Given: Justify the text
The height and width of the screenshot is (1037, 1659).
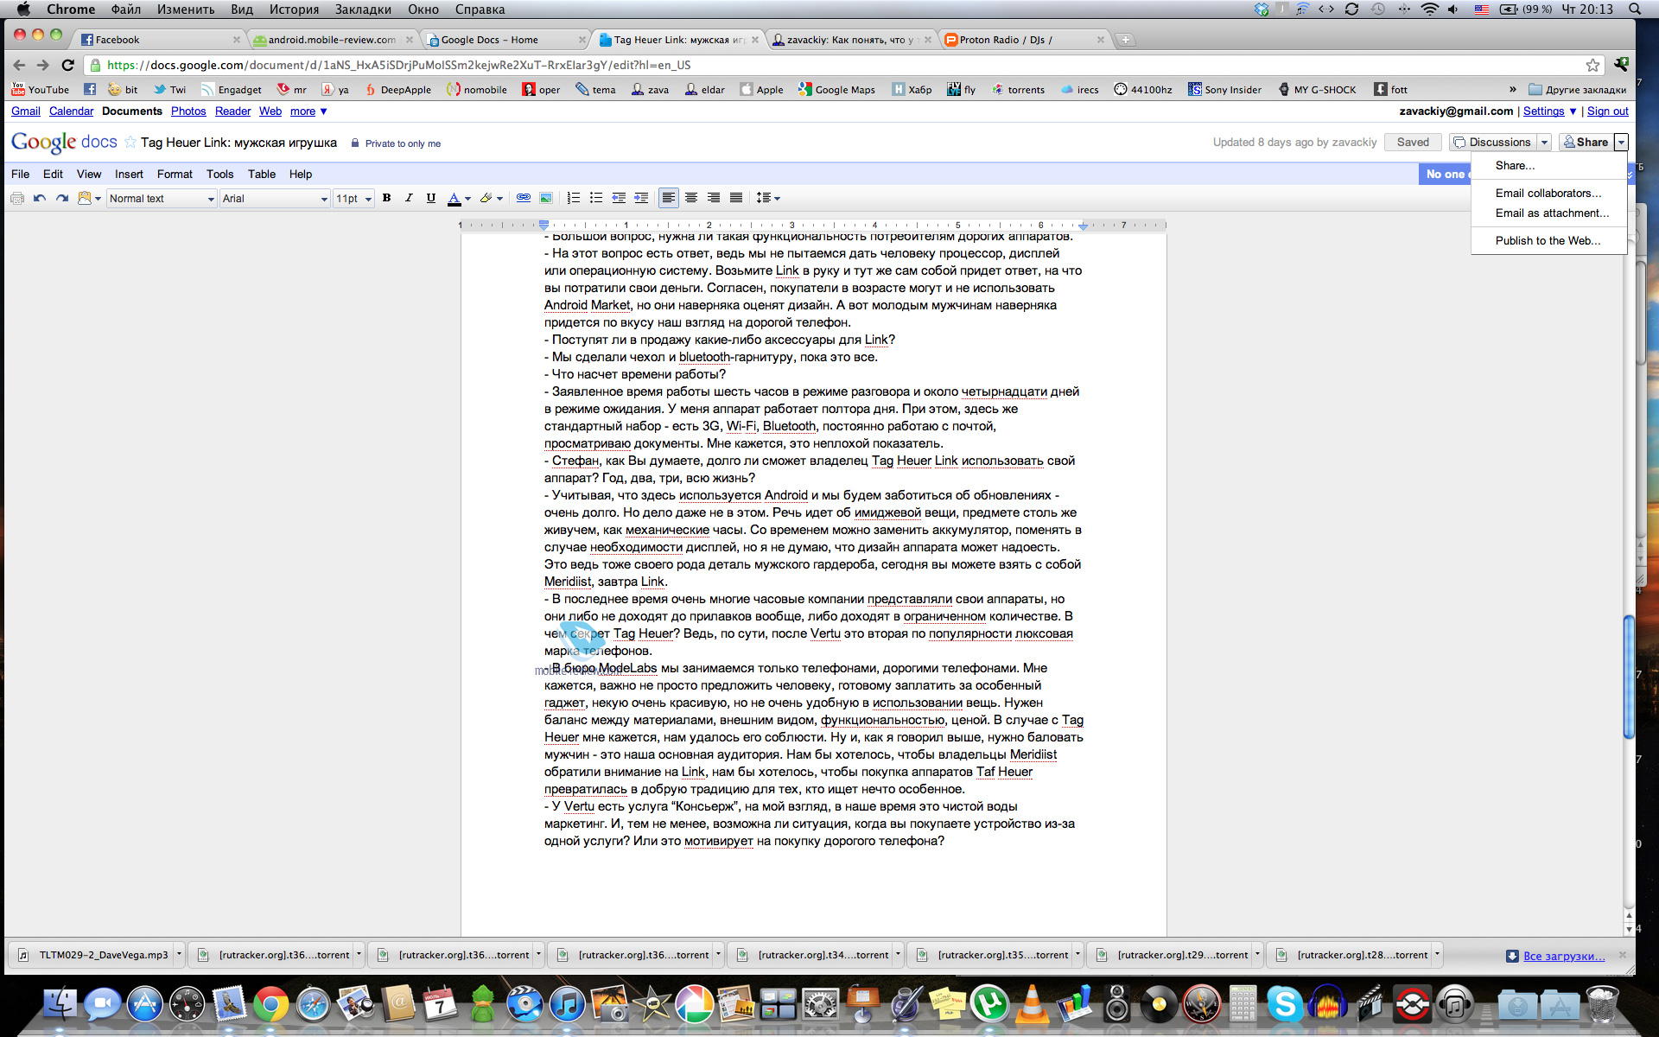Looking at the screenshot, I should [736, 199].
